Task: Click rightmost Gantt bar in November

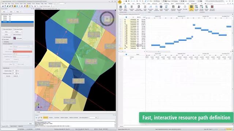Action: point(229,27)
